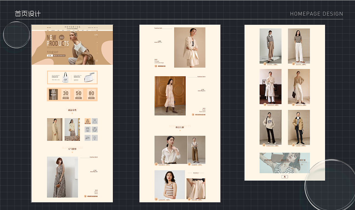Open the plaid shirt with khaki pants photo
The image size is (355, 210).
[x=270, y=46]
